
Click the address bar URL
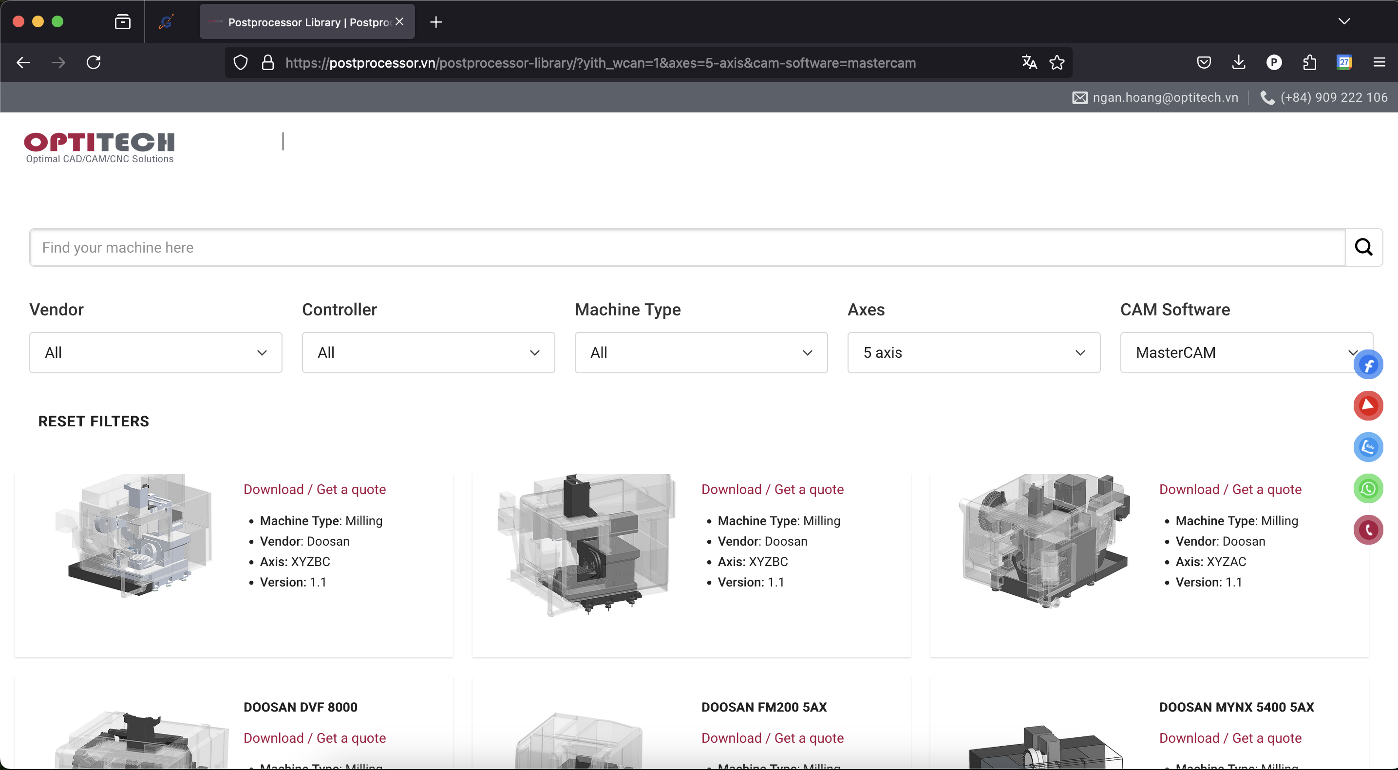(600, 63)
